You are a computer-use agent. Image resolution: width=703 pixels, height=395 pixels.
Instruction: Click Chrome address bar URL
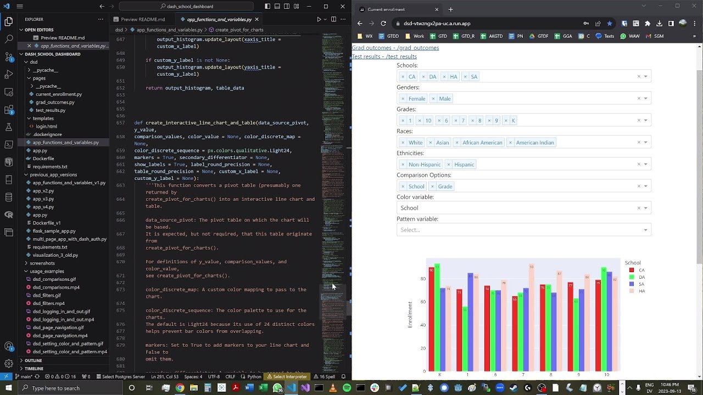click(437, 24)
